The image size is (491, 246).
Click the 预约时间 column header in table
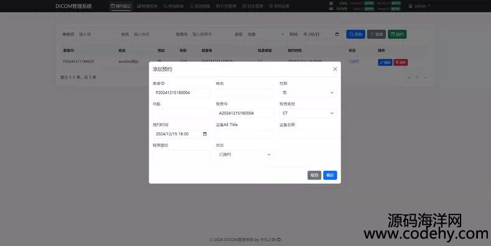pyautogui.click(x=295, y=50)
